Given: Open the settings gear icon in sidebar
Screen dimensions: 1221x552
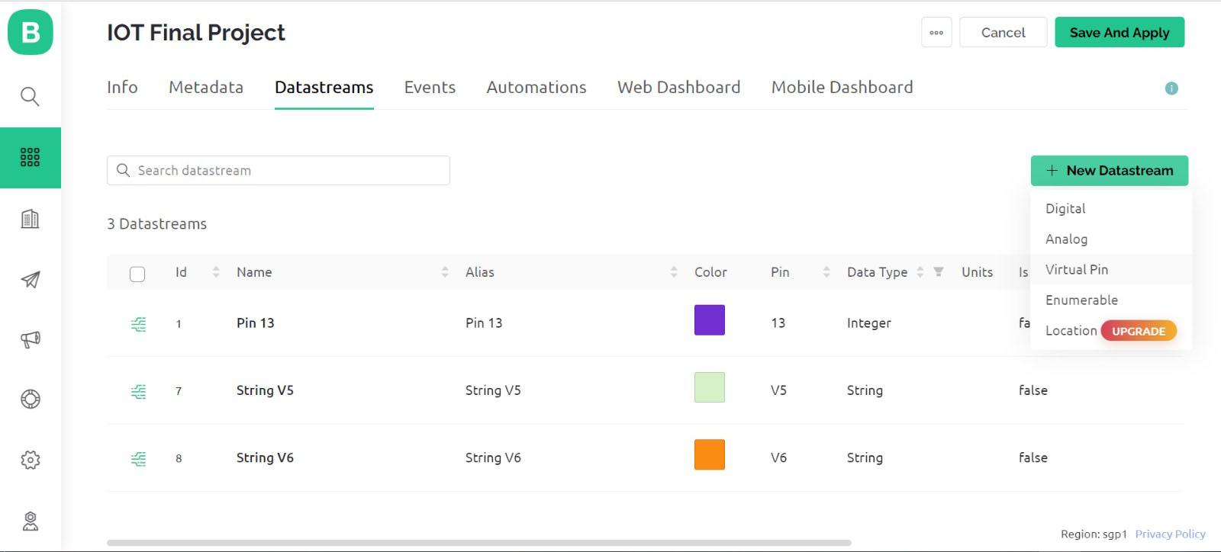Looking at the screenshot, I should click(30, 460).
